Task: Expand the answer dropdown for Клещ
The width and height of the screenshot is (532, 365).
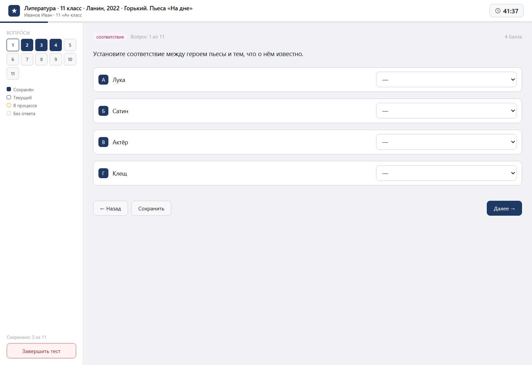Action: click(x=446, y=173)
